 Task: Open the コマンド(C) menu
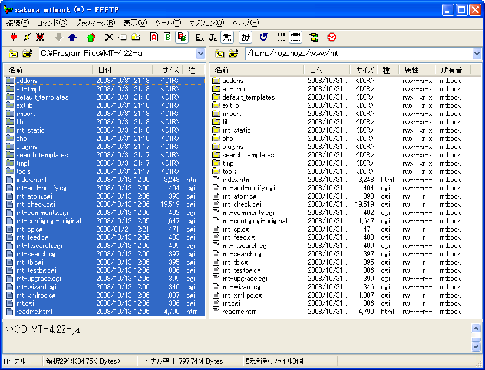52,23
